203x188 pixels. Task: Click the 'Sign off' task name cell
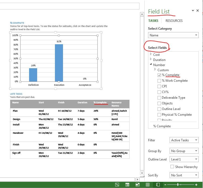pyautogui.click(x=16, y=153)
